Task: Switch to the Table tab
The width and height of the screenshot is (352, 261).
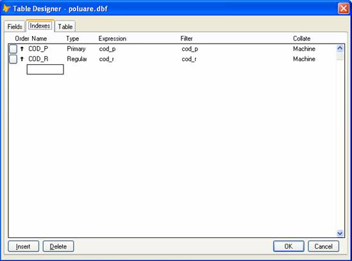Action: 65,26
